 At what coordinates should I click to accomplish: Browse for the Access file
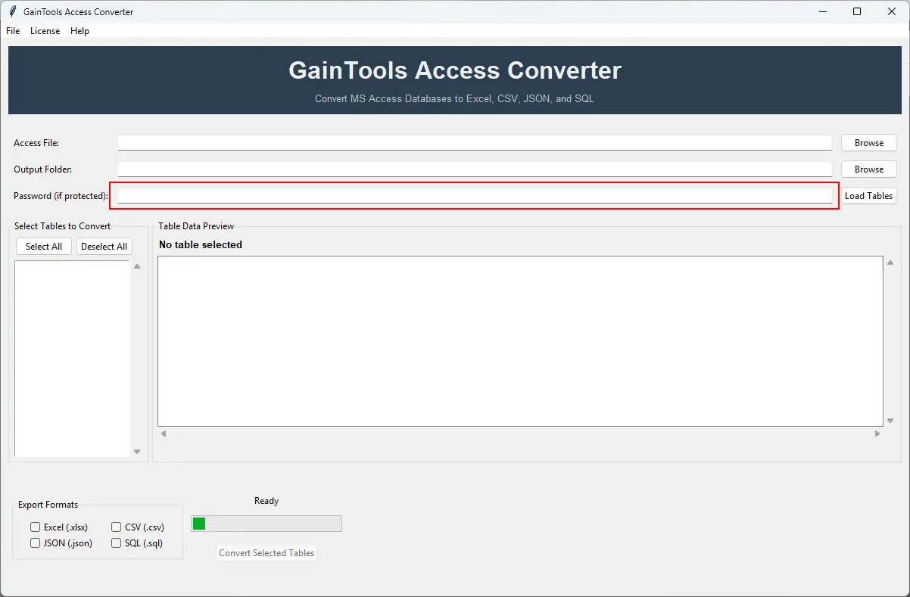point(868,143)
